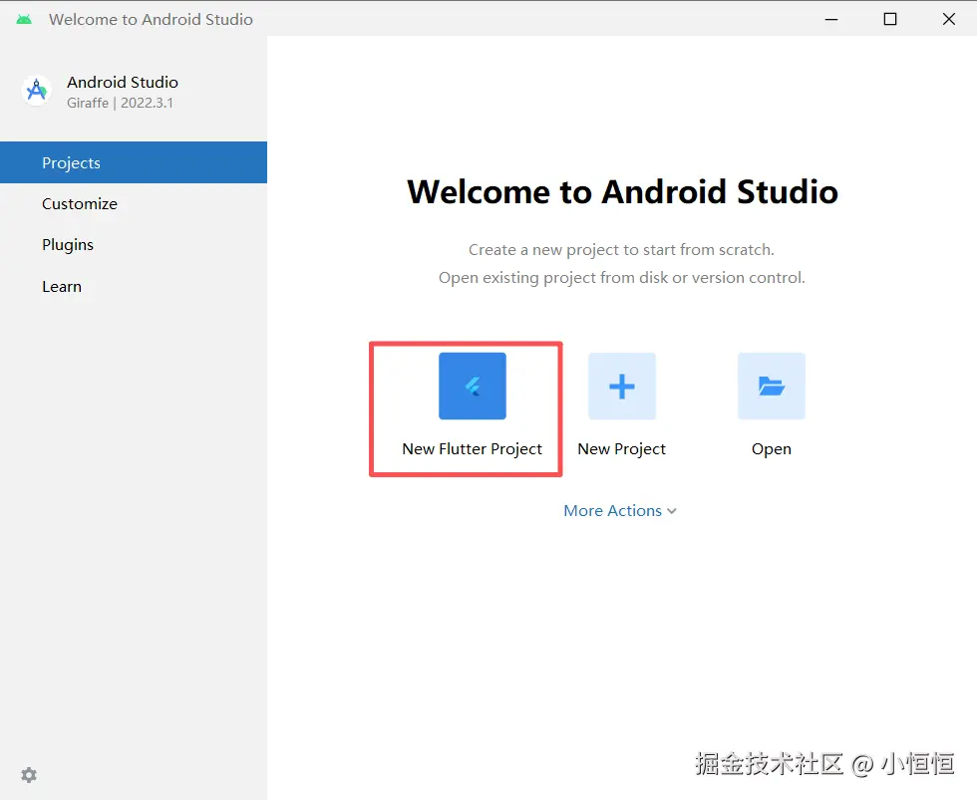Viewport: 977px width, 800px height.
Task: Go to the Learn tab
Action: (134, 286)
